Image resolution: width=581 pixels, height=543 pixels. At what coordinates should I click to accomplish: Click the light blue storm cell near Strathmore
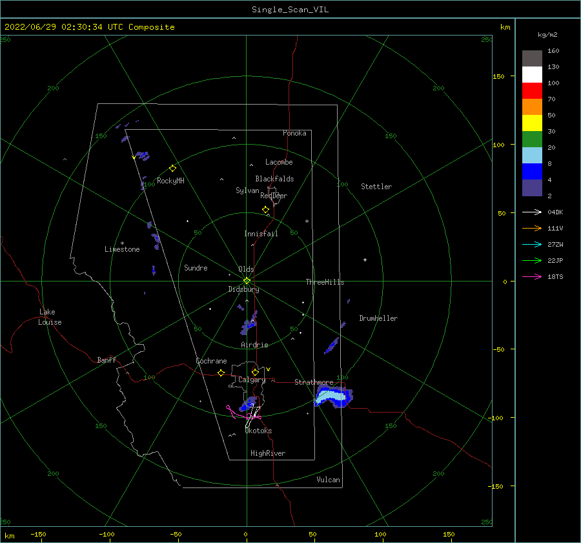coord(331,396)
